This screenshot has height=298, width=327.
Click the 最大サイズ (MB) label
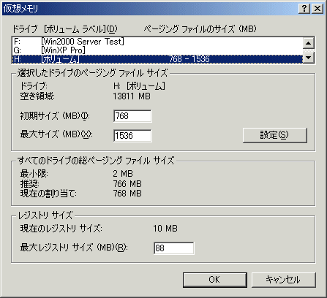[x=56, y=134]
